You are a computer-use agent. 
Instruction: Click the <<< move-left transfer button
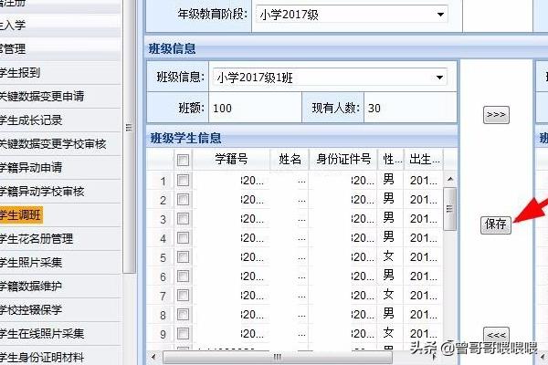point(496,334)
